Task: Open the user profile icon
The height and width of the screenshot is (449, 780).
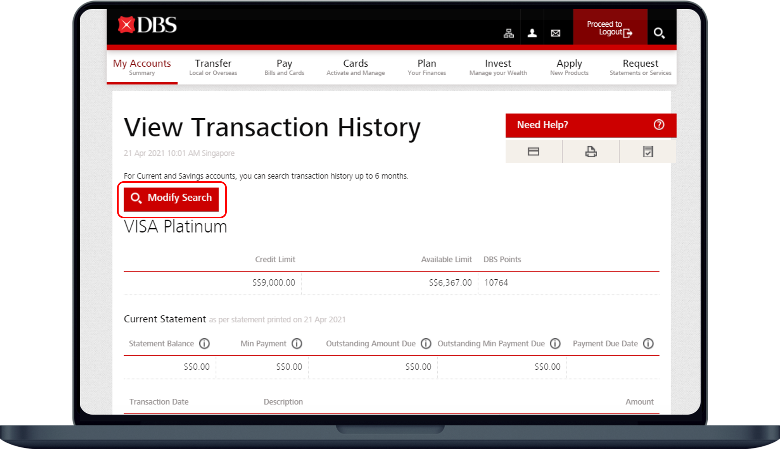Action: pos(532,33)
